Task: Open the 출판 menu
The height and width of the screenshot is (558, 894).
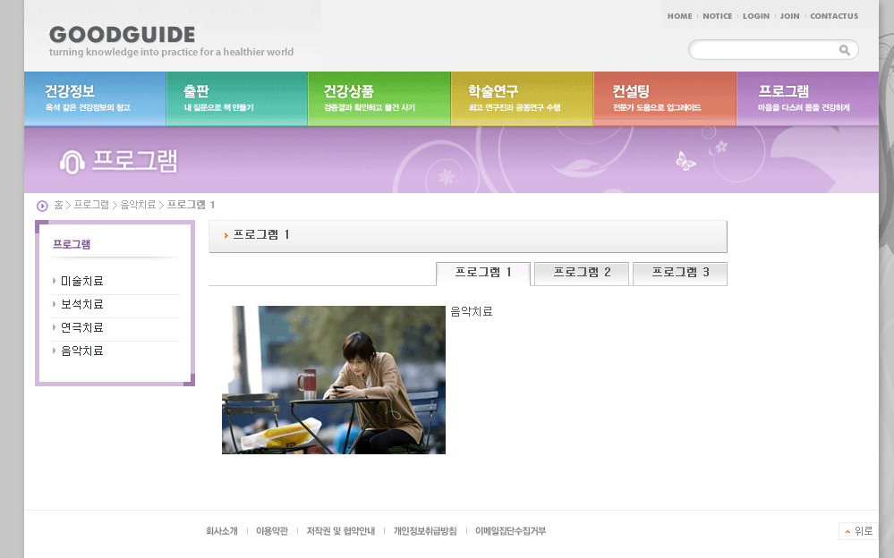Action: [237, 98]
